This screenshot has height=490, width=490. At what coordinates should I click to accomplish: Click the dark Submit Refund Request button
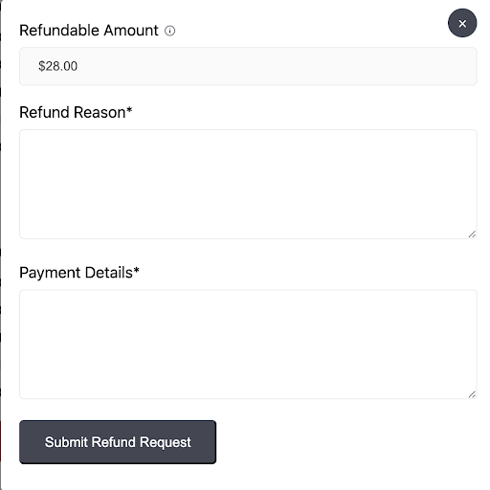[118, 442]
